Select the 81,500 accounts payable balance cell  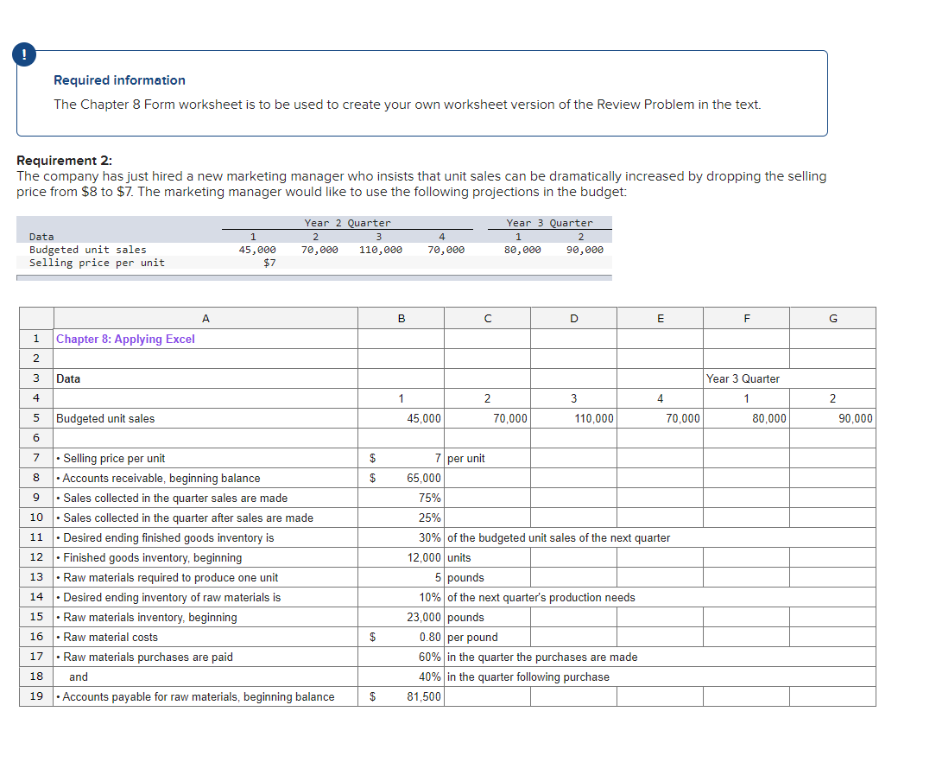(421, 696)
